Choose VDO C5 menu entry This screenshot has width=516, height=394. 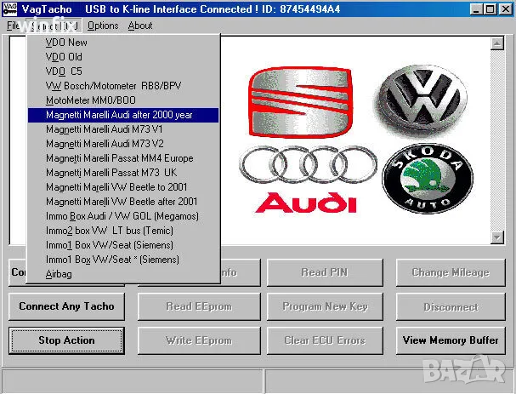click(x=123, y=71)
